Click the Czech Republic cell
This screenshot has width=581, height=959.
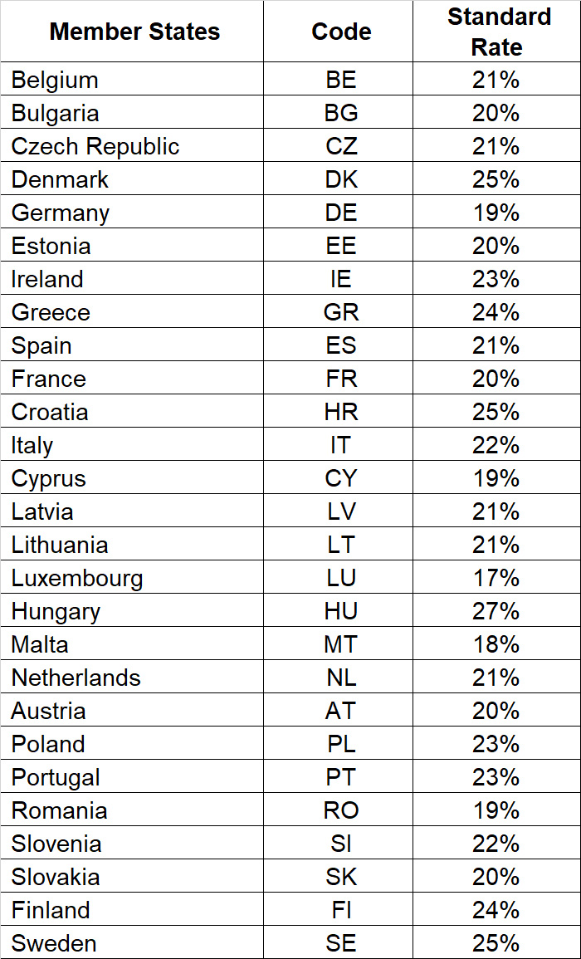pos(95,146)
